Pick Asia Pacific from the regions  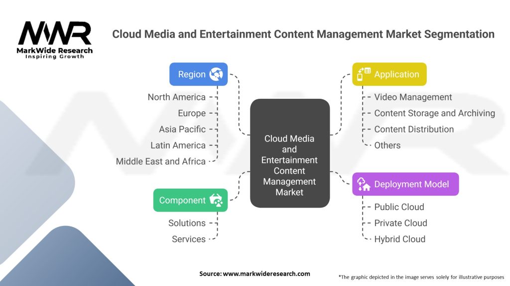pos(182,129)
